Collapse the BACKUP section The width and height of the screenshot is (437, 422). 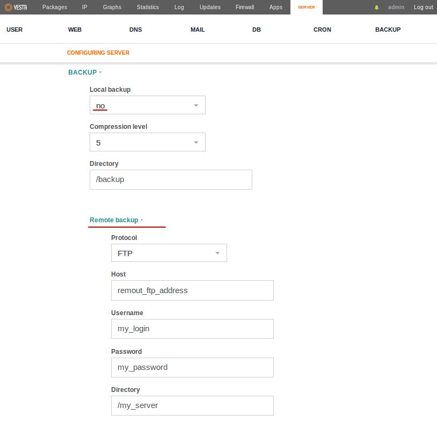(x=84, y=72)
